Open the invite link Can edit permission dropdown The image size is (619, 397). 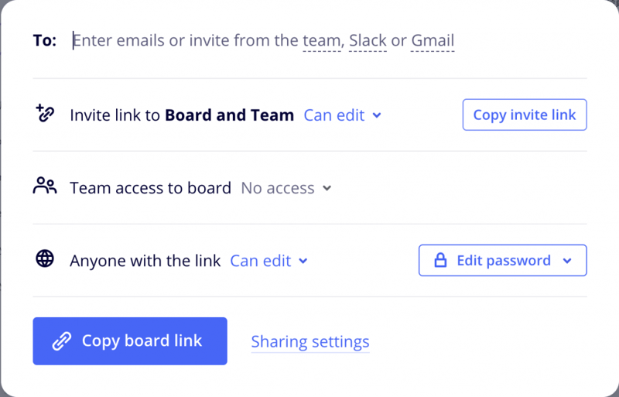pyautogui.click(x=334, y=115)
